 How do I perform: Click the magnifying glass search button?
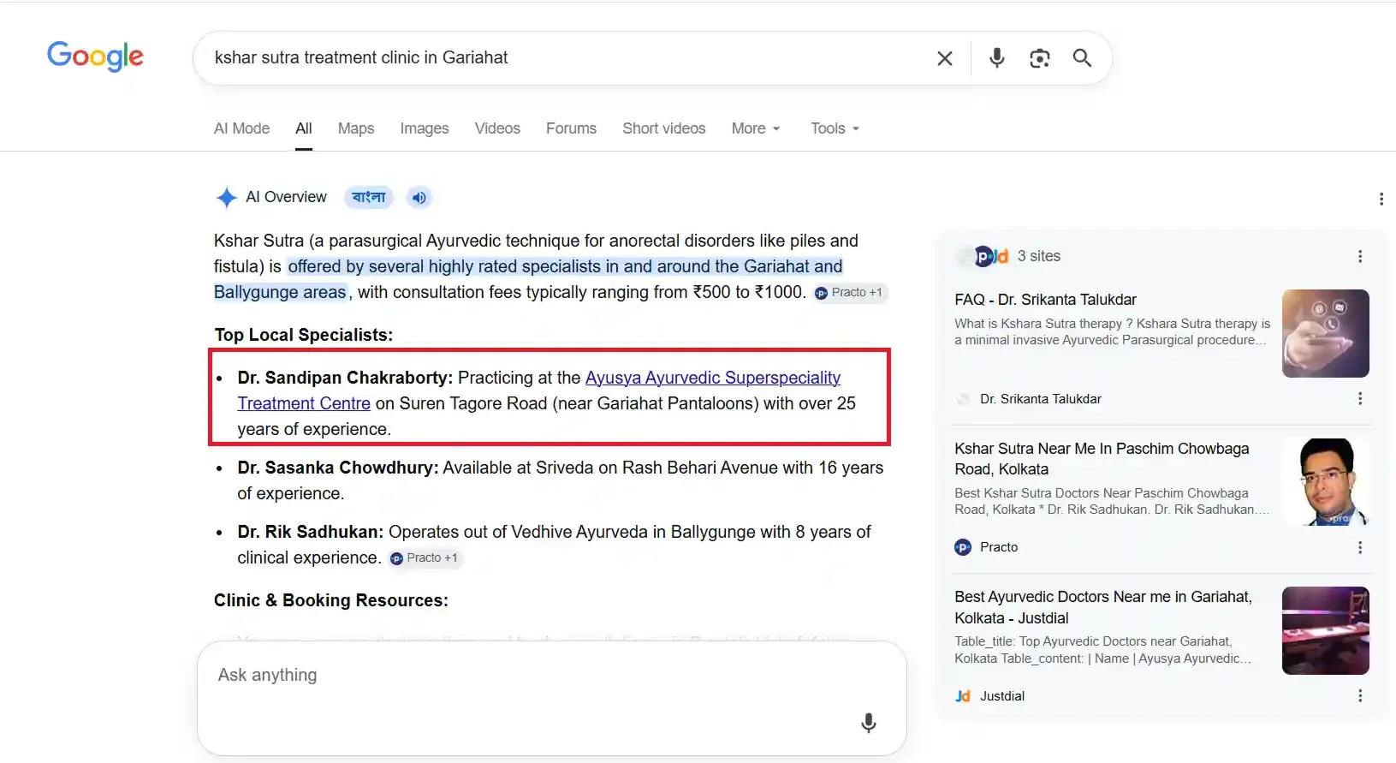[1082, 57]
